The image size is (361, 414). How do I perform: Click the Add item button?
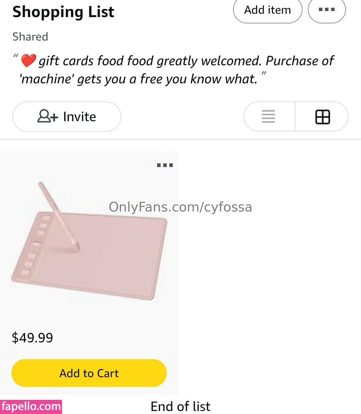pos(267,10)
